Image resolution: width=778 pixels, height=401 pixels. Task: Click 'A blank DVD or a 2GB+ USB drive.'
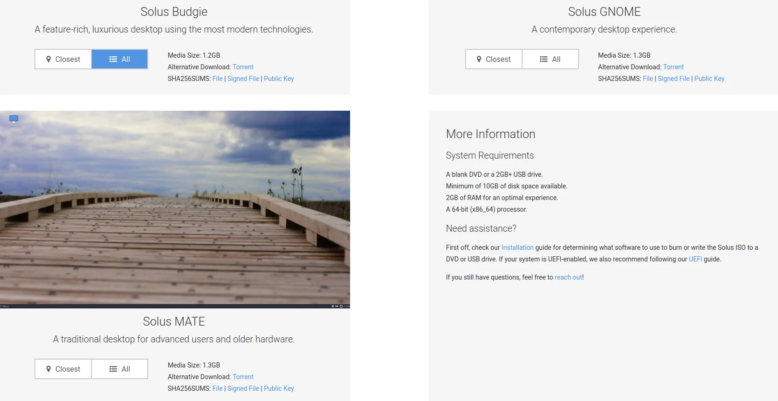pos(495,174)
